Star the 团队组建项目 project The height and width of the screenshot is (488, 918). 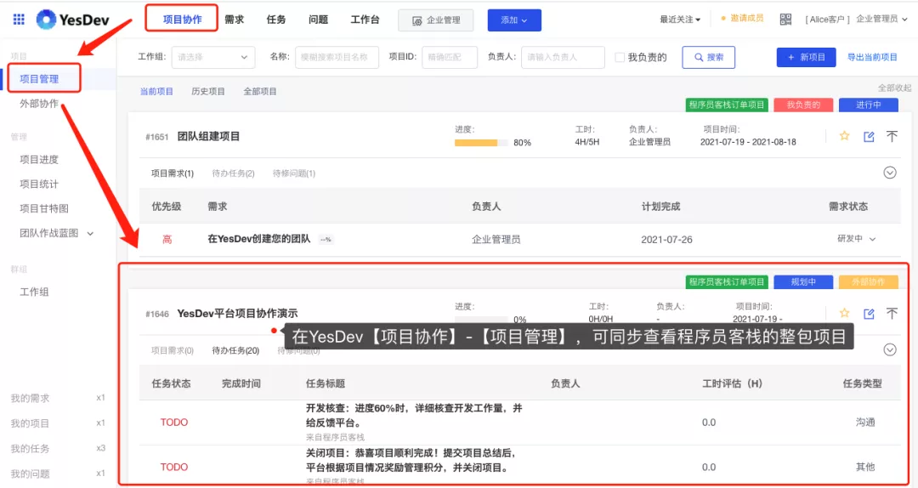click(844, 136)
